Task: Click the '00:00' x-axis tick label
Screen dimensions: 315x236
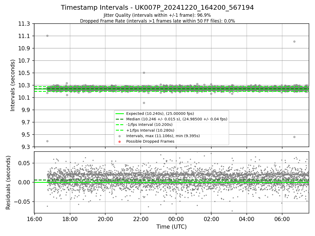Action: (176, 219)
